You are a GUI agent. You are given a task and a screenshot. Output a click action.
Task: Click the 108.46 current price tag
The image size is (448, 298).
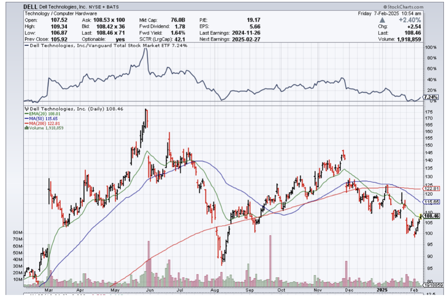point(431,216)
